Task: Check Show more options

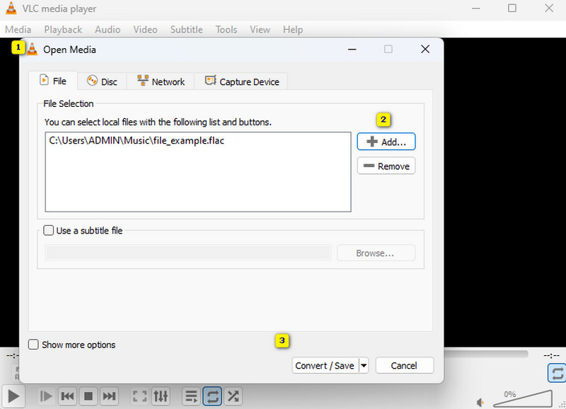Action: click(x=33, y=345)
